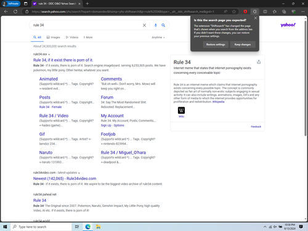Open the Wikipedia link in description
The height and width of the screenshot is (231, 308).
click(218, 102)
